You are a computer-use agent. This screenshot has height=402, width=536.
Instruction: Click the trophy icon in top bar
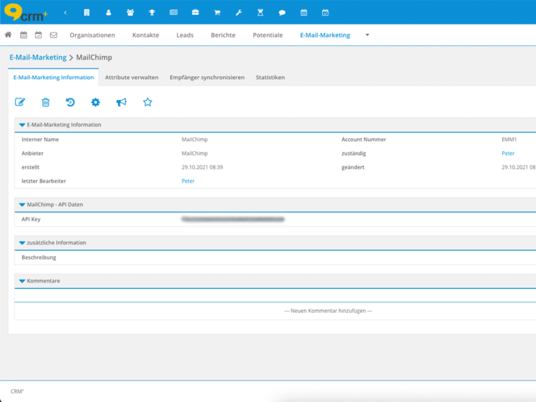(152, 12)
